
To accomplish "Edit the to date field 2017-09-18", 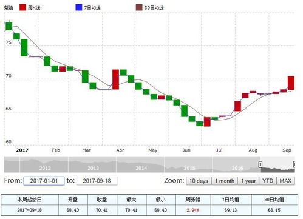I will pyautogui.click(x=97, y=181).
